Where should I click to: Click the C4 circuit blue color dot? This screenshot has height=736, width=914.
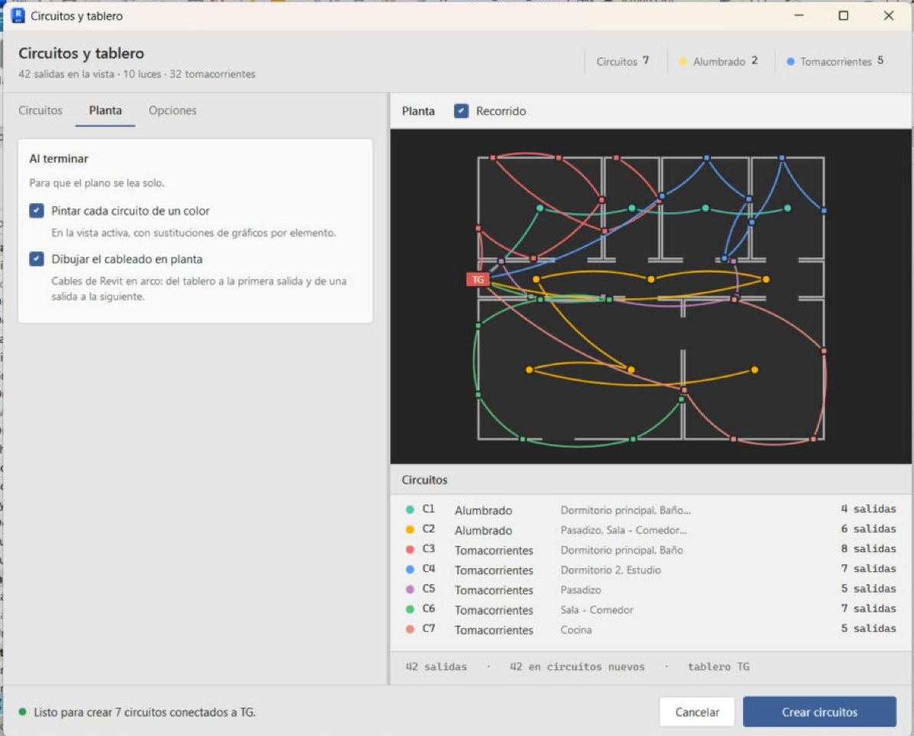point(409,569)
